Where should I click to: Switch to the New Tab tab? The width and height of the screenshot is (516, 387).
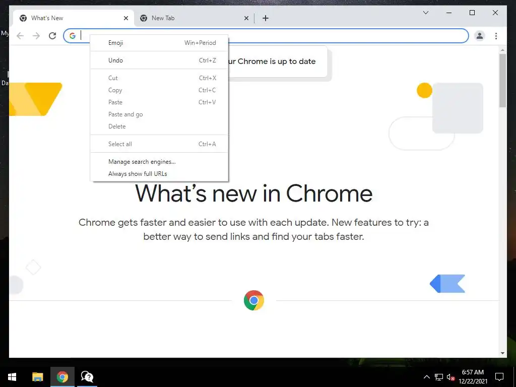tap(194, 18)
